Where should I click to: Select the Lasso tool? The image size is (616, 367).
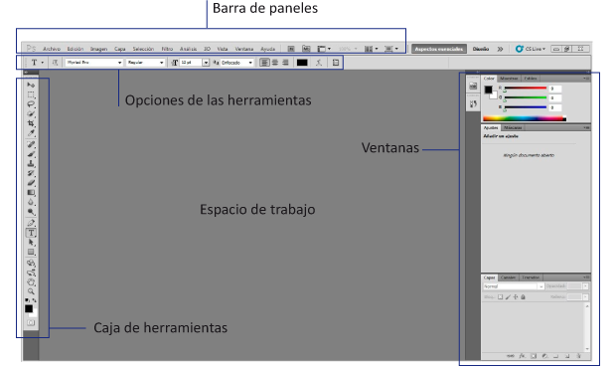pos(31,104)
